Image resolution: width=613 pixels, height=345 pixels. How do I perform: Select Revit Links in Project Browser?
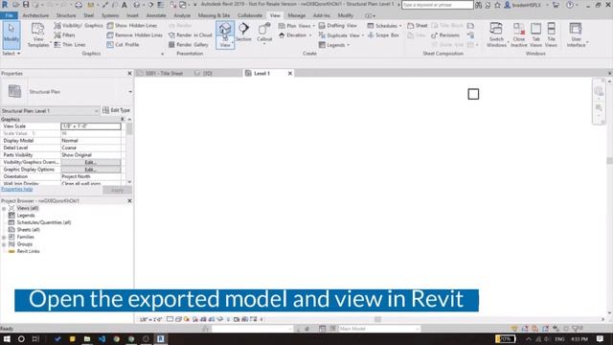28,251
